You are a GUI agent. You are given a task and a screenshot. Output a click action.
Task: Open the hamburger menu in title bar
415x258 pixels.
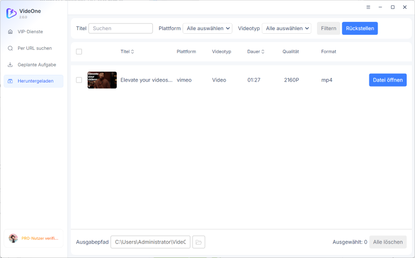tap(368, 7)
